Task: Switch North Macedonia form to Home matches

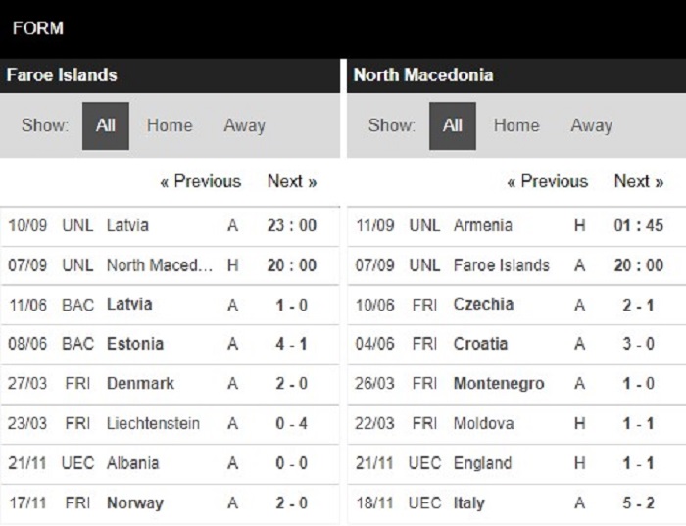Action: (x=516, y=126)
